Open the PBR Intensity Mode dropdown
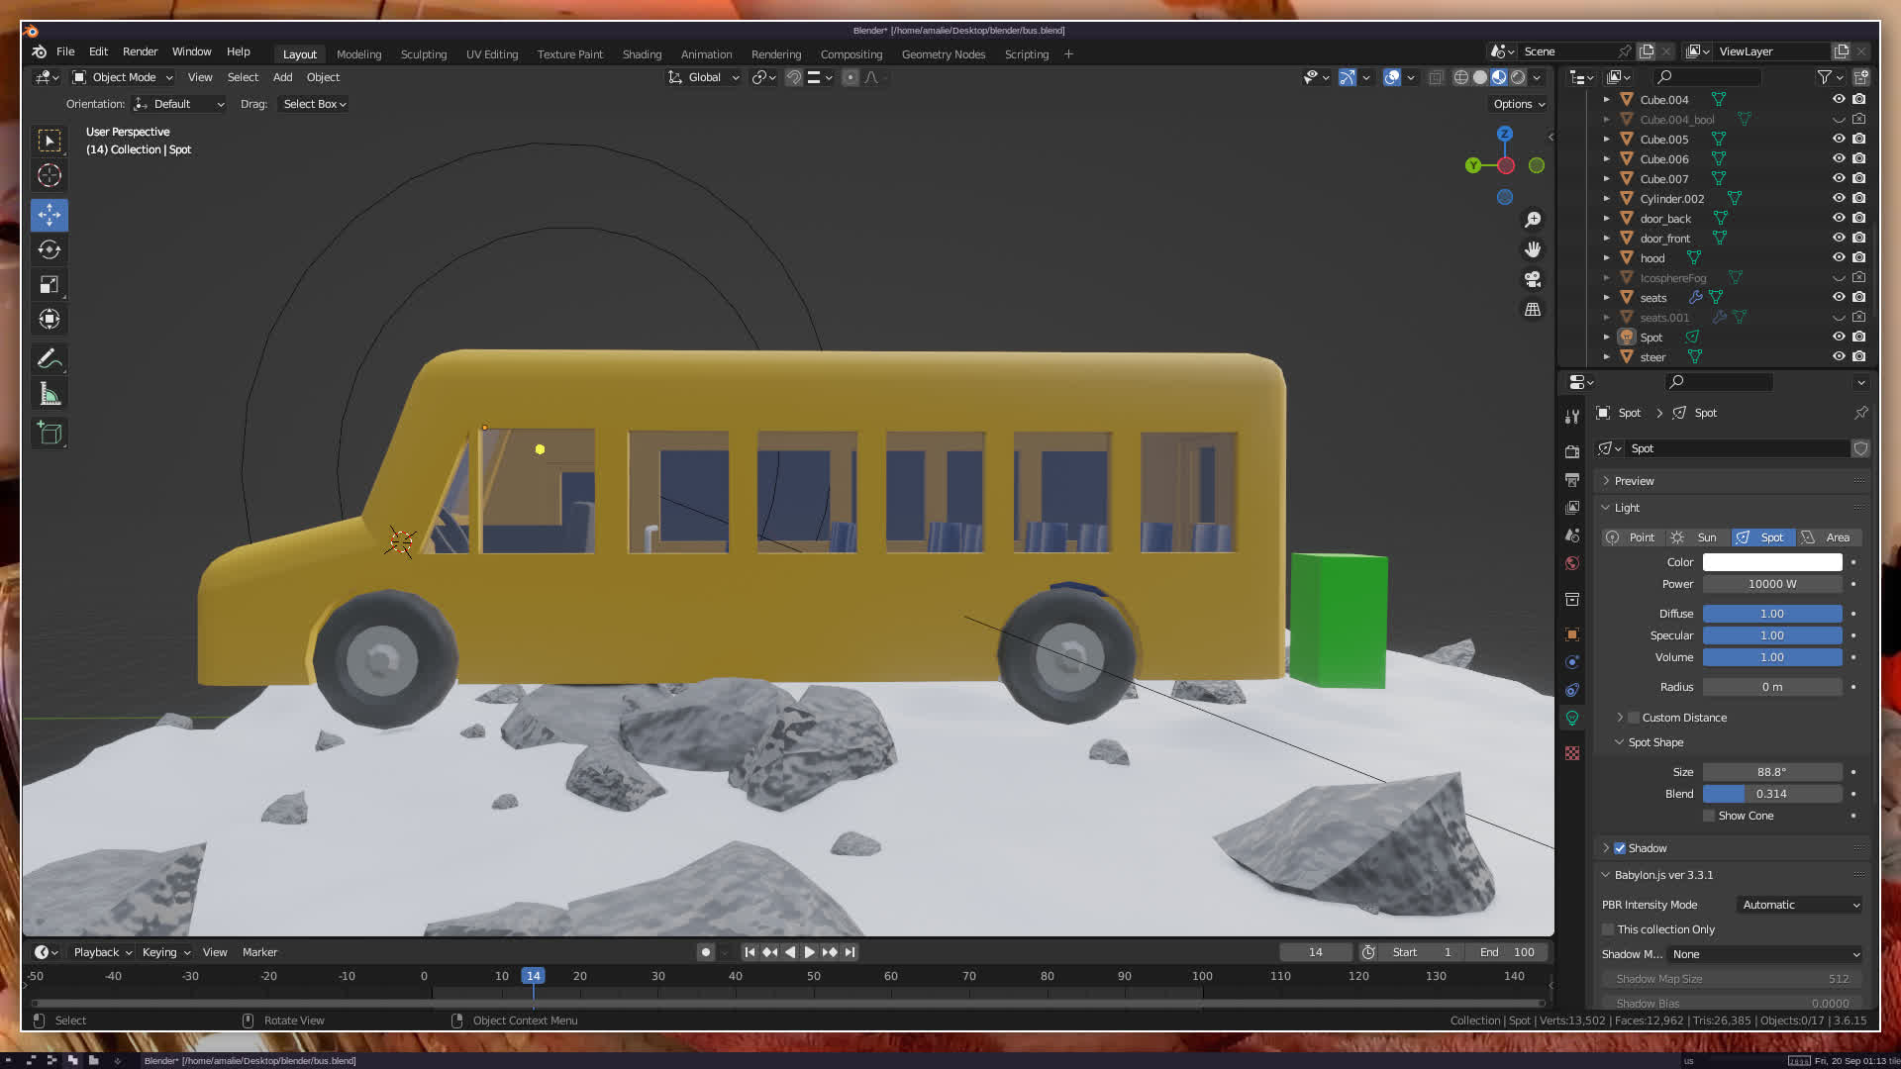 (1800, 905)
